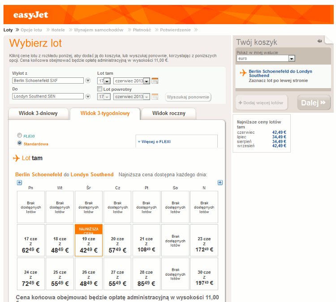336x302 pixels.
Task: Go to Wynajem samochodów breadcrumb step
Action: pos(99,30)
